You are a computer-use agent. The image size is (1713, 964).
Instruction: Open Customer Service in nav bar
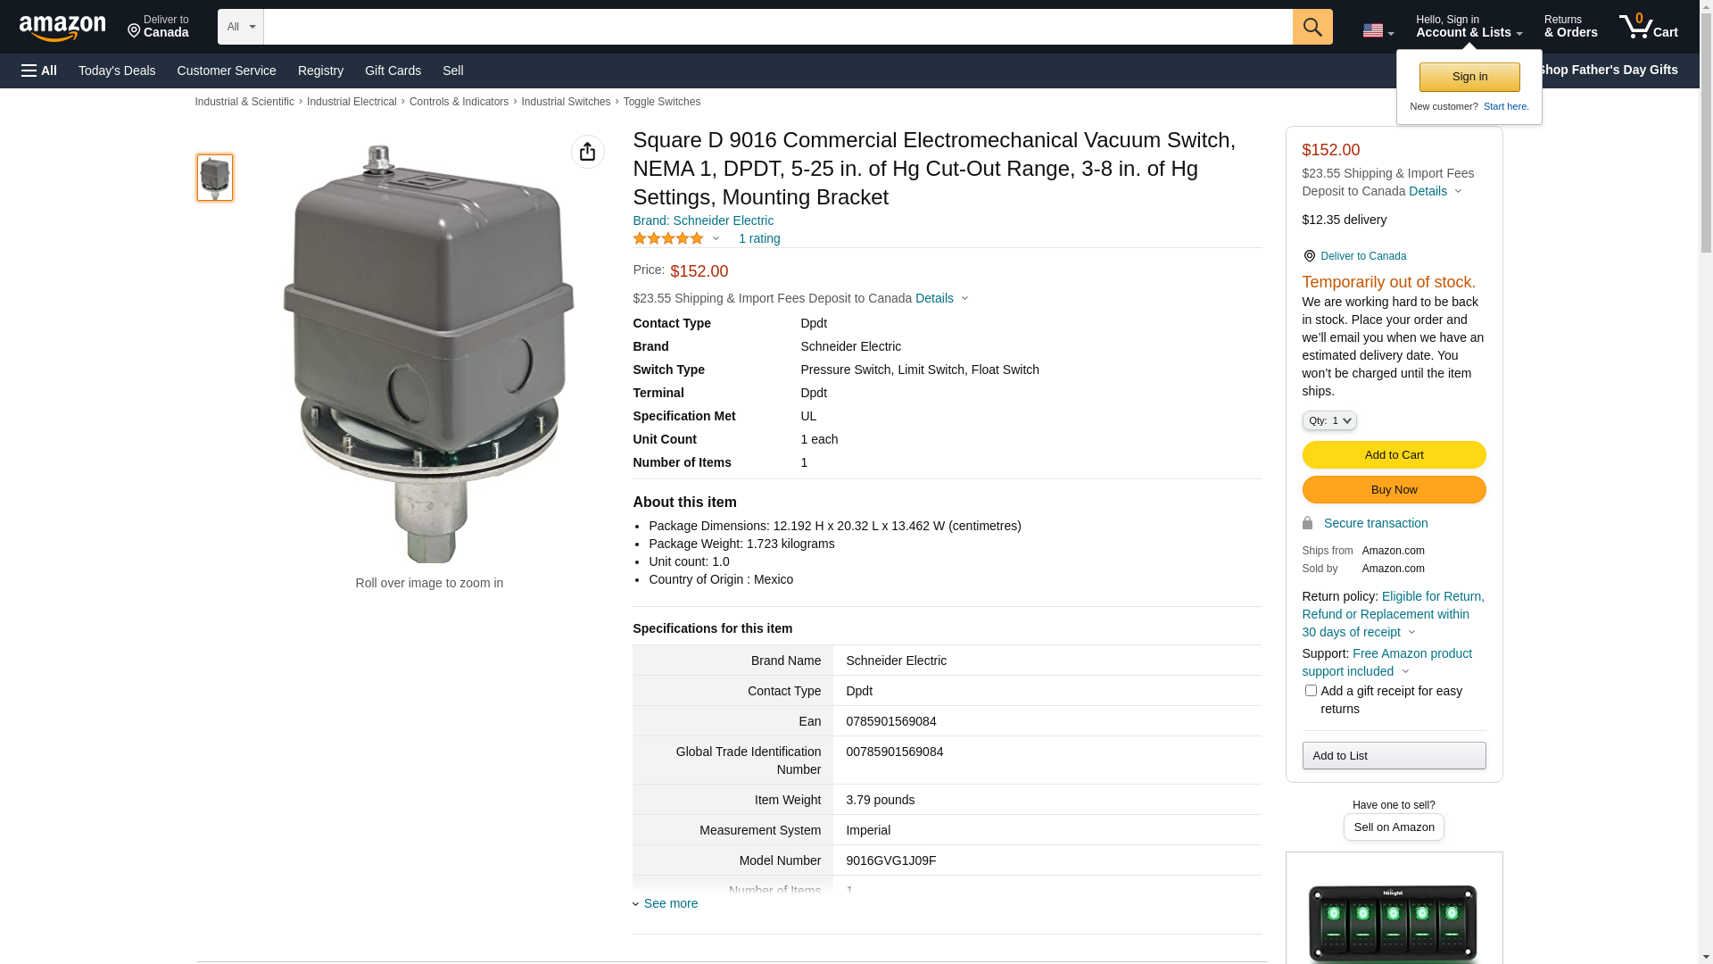pyautogui.click(x=227, y=71)
